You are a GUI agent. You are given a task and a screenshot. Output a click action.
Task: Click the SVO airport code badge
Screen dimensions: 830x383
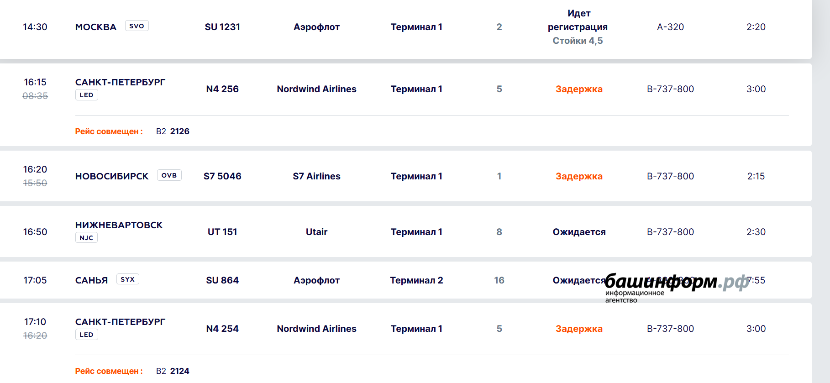click(x=137, y=26)
